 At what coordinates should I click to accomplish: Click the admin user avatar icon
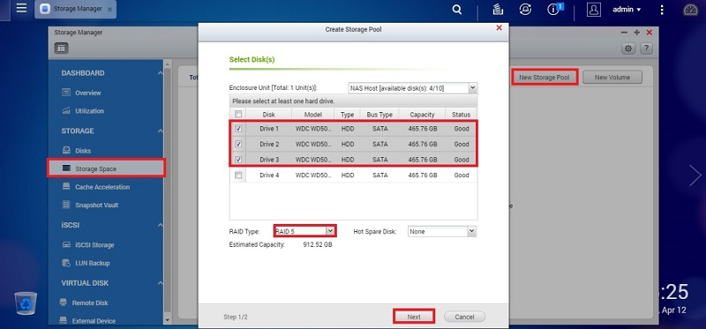point(593,10)
